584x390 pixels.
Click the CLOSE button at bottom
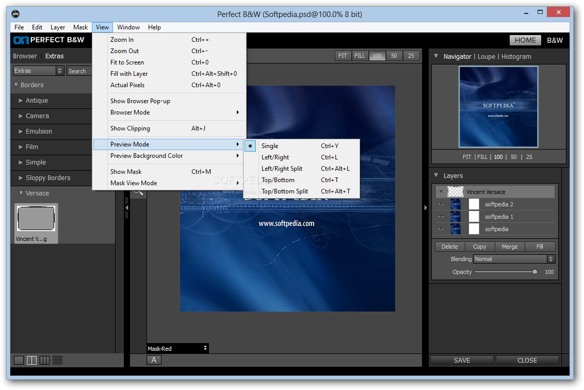pos(527,360)
